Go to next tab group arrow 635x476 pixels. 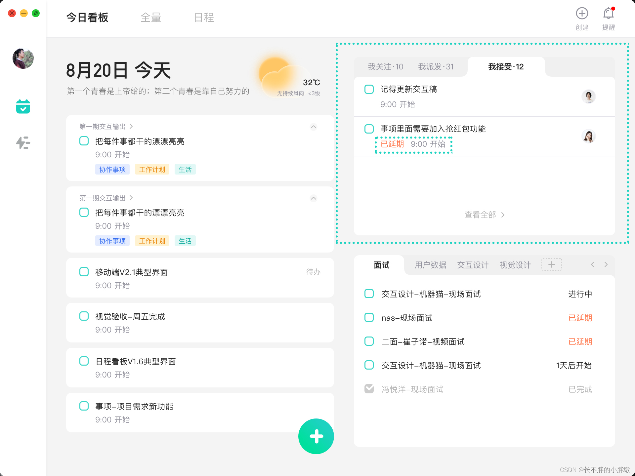[x=606, y=264]
